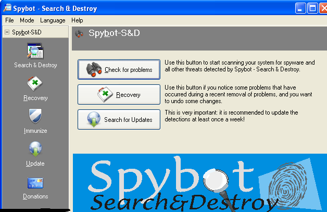The image size is (327, 212).
Task: Open the Donations credit card icon
Action: pos(35,183)
